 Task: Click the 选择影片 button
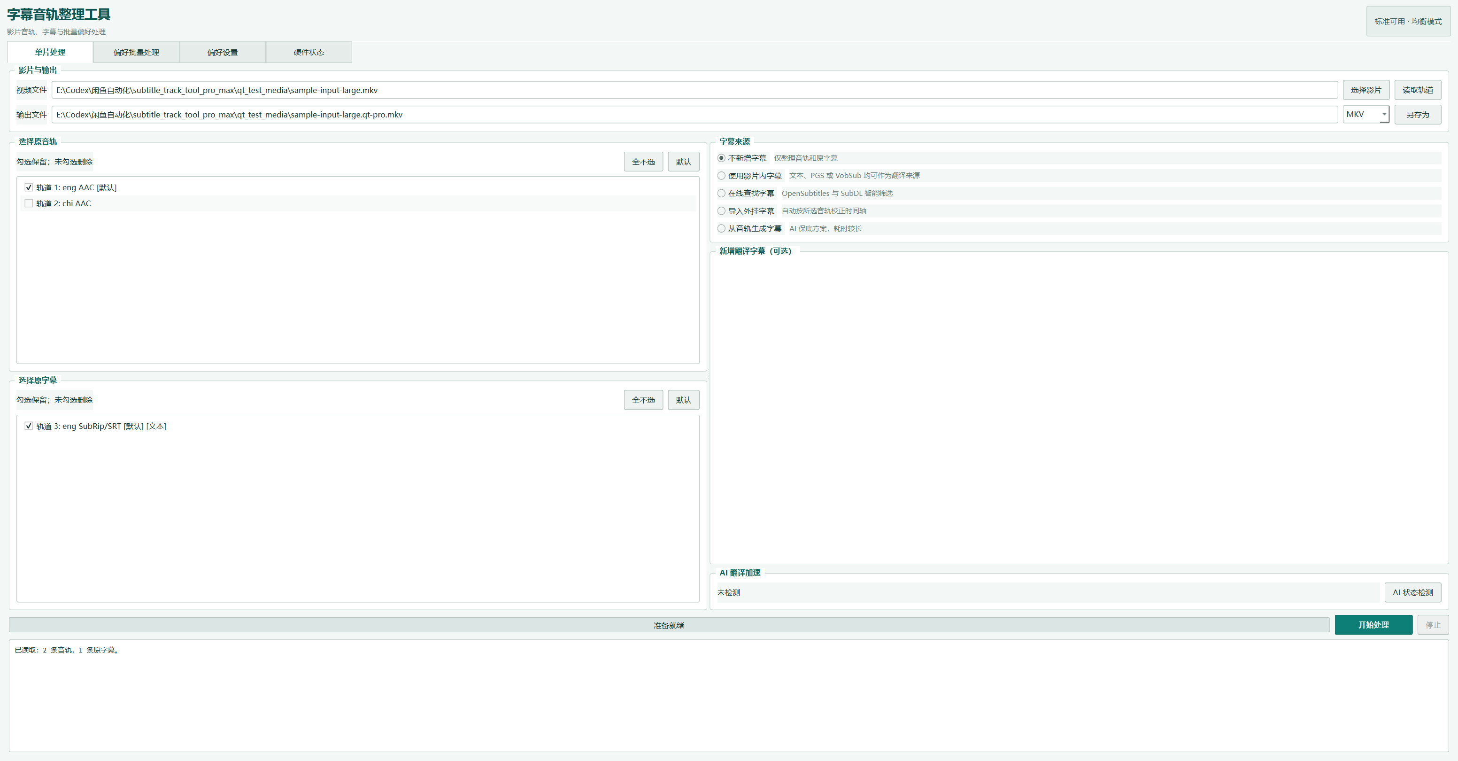tap(1366, 90)
